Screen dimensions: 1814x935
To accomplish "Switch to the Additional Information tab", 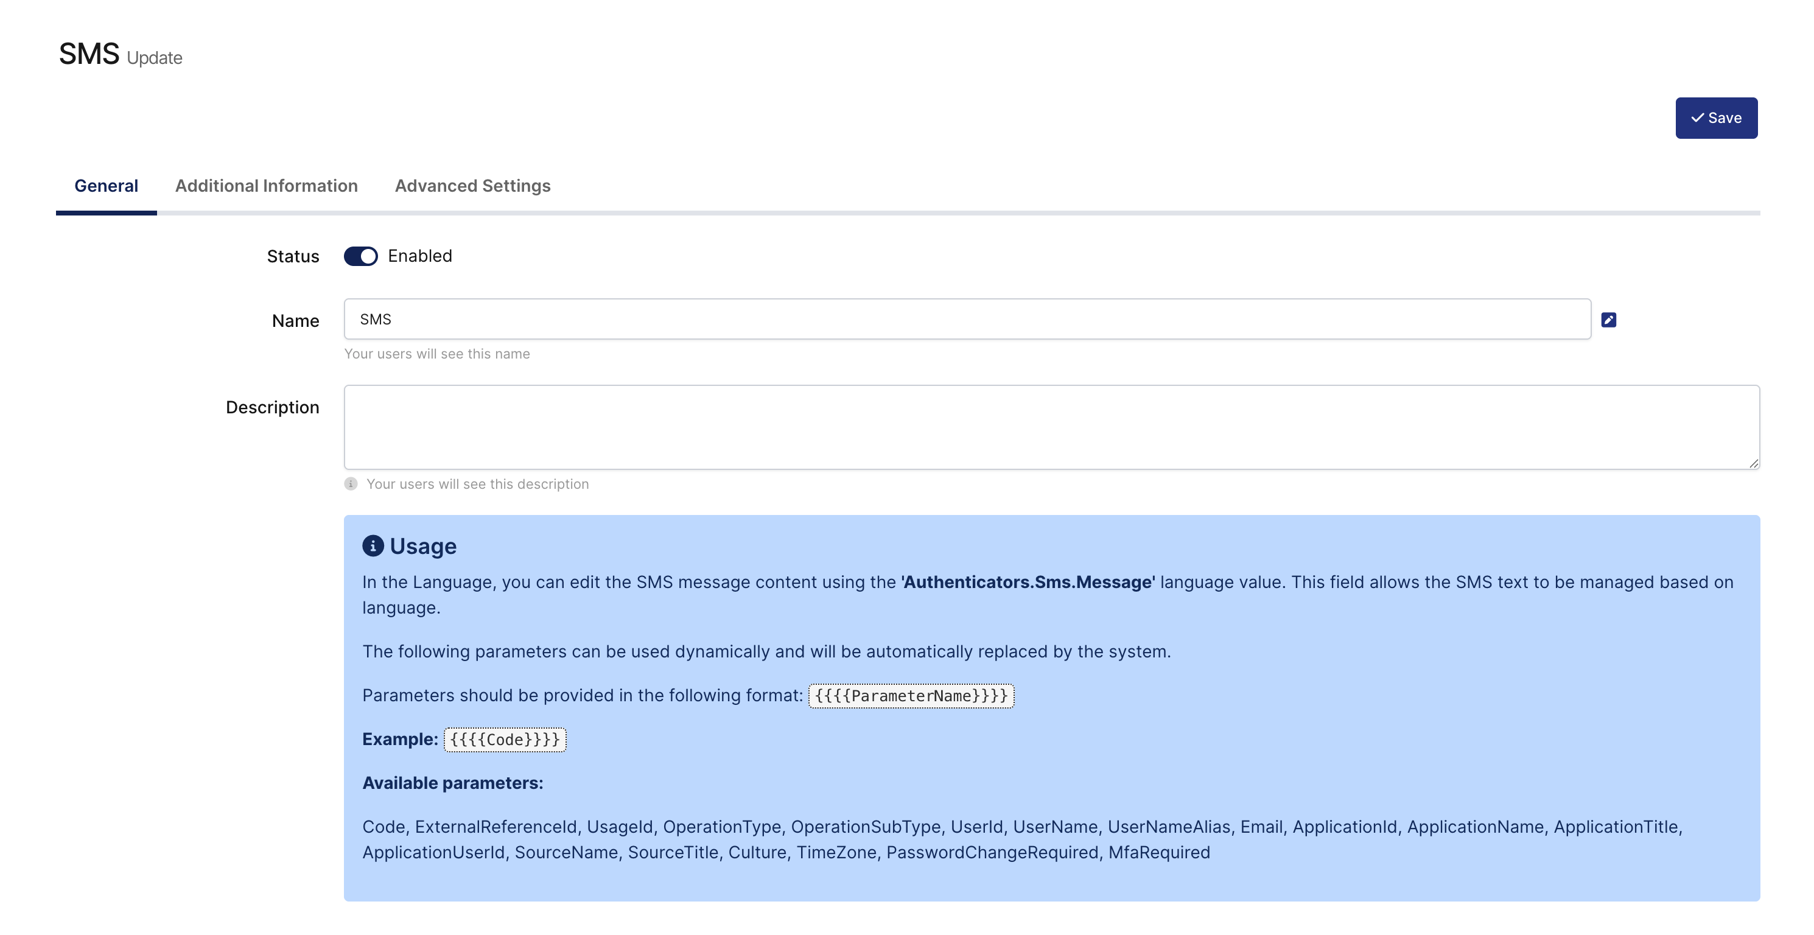I will click(x=266, y=186).
